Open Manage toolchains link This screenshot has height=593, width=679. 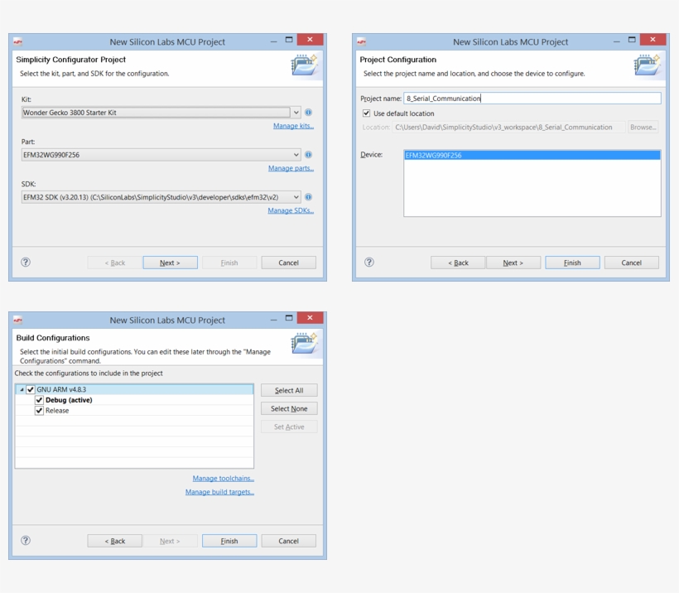(223, 478)
